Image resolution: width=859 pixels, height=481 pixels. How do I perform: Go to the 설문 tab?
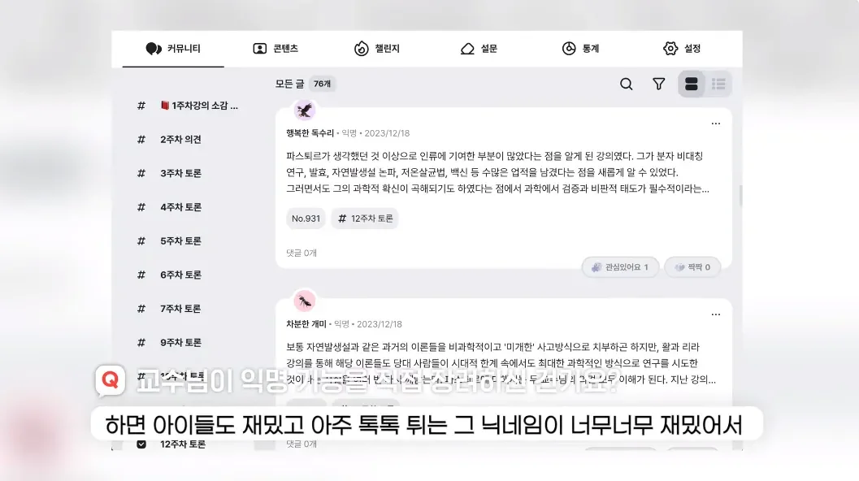pos(479,49)
